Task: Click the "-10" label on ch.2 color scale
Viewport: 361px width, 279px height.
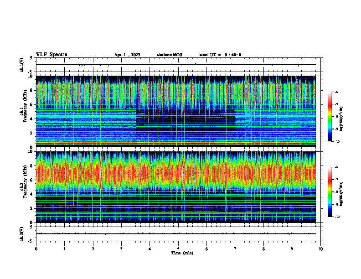Action: [x=337, y=217]
